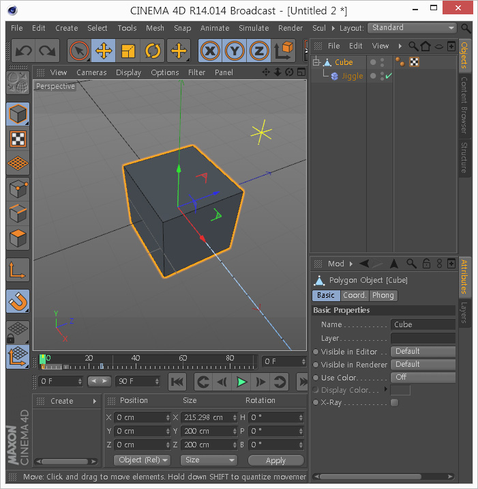Click viewport pan camera icon

266,72
